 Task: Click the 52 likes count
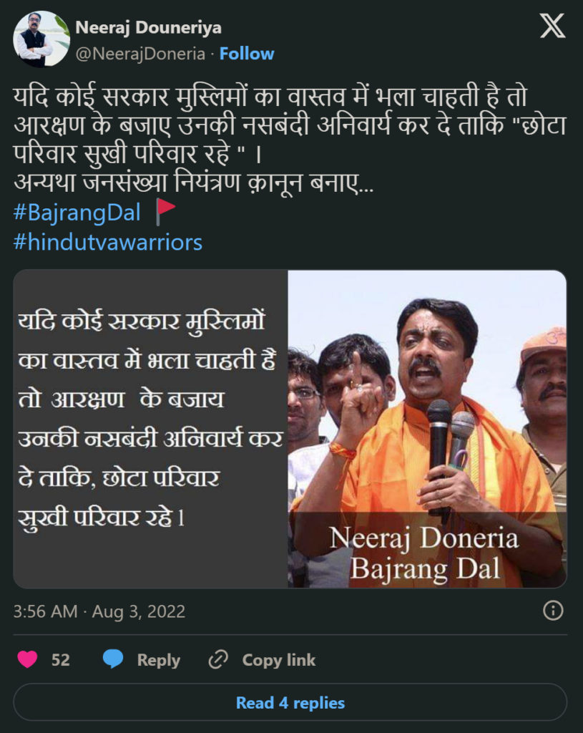(61, 659)
